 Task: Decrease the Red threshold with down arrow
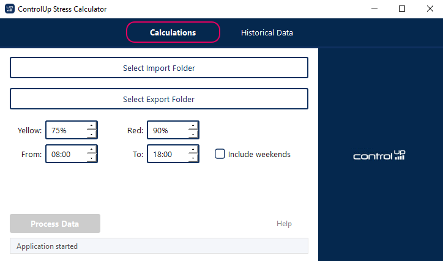point(193,134)
